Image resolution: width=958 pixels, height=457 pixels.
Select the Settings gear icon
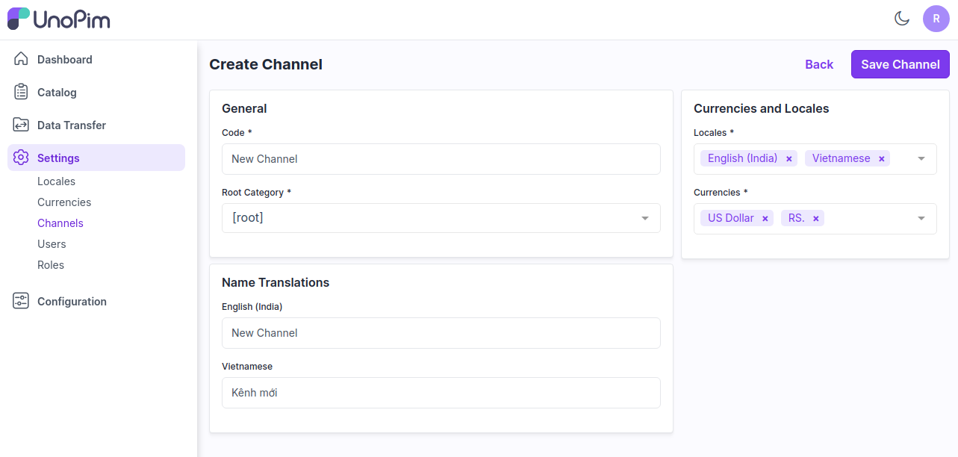(22, 158)
